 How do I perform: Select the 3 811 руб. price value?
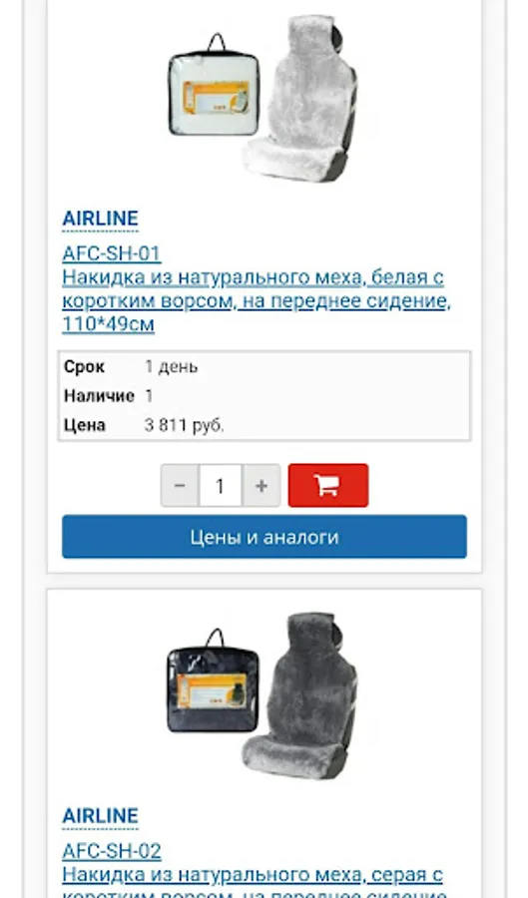click(184, 425)
